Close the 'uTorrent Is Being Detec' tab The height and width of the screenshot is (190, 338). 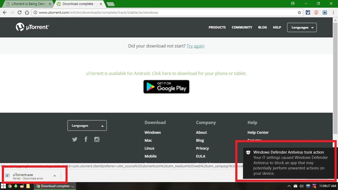50,4
